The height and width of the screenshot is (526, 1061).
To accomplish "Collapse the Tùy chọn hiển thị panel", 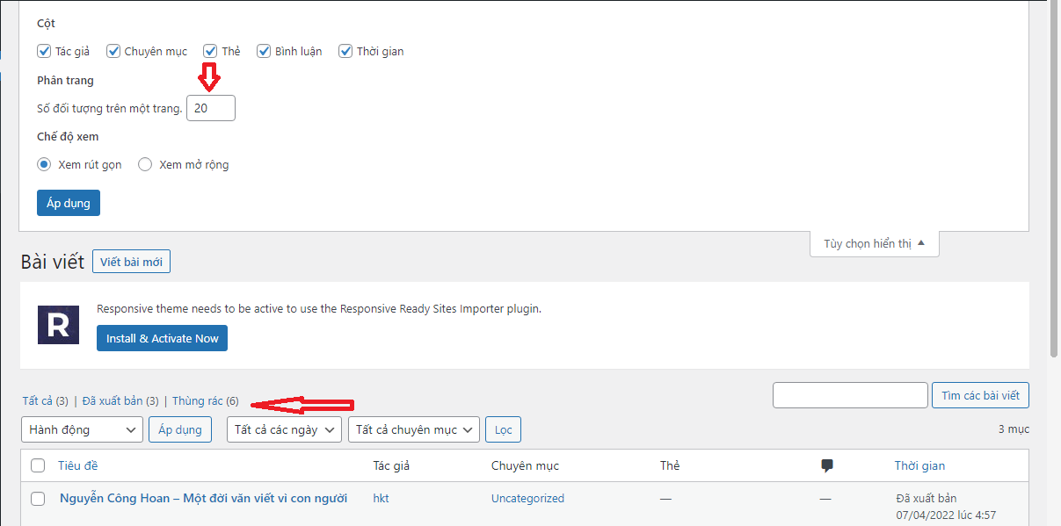I will pos(874,244).
